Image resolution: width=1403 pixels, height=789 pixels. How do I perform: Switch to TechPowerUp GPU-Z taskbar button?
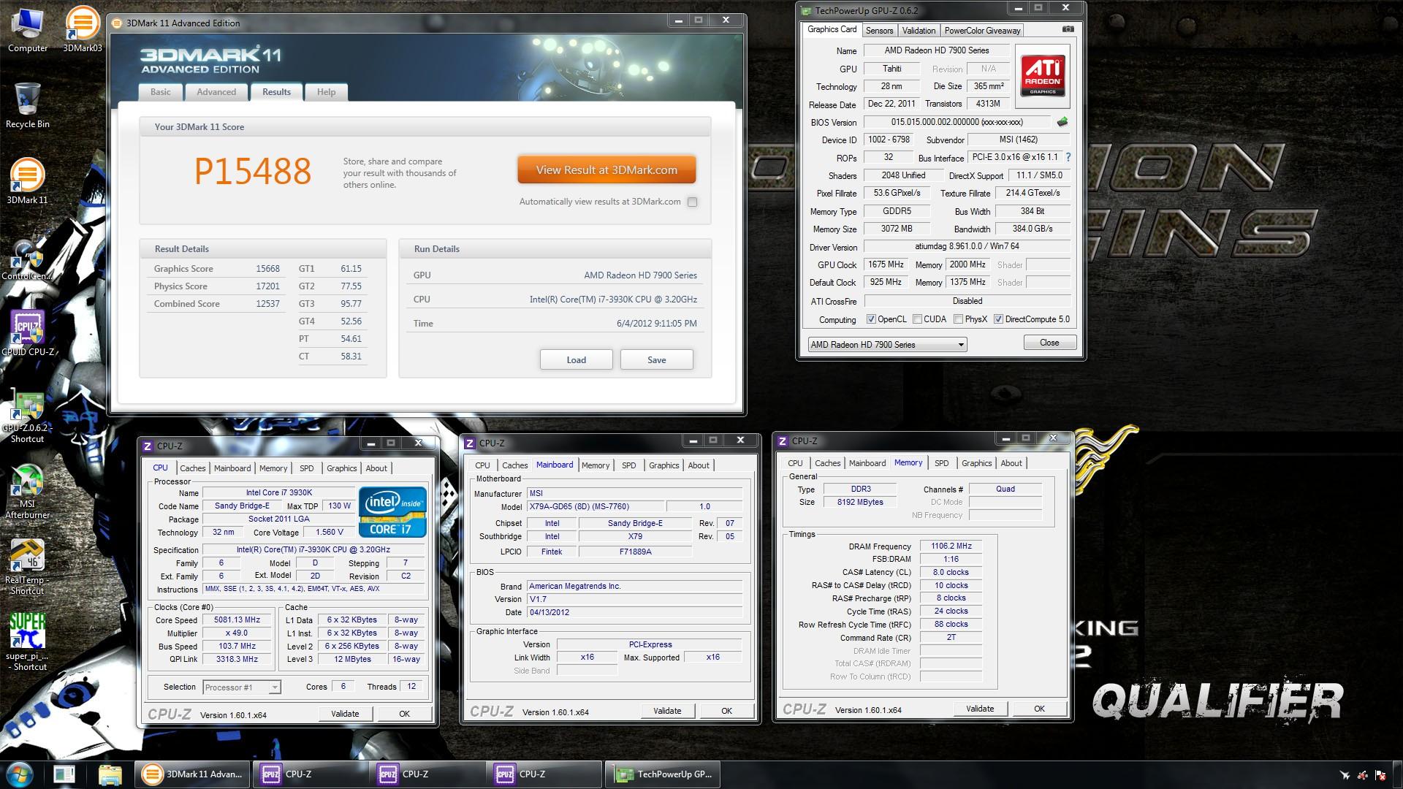(x=664, y=774)
